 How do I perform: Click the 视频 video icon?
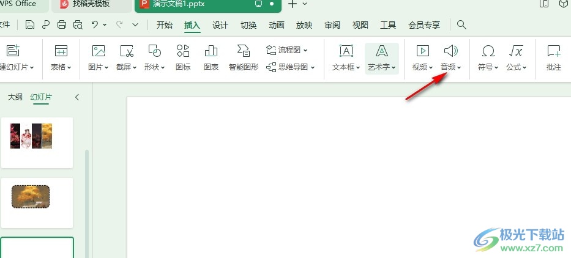[x=423, y=51]
